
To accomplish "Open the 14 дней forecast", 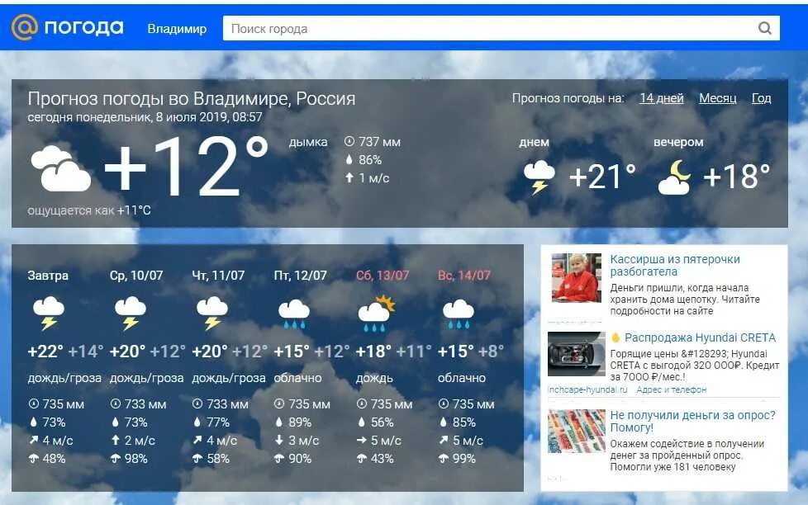I will [x=661, y=98].
